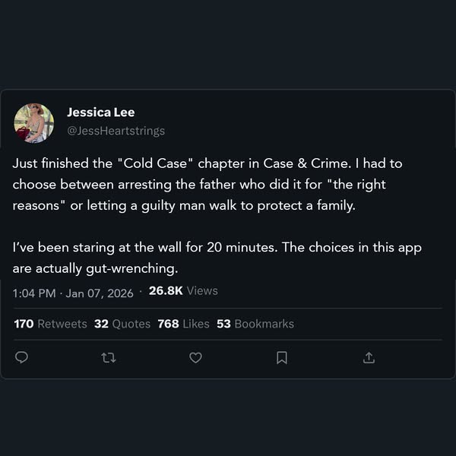Click the "Cold Case" phrase in the tweet

click(155, 163)
